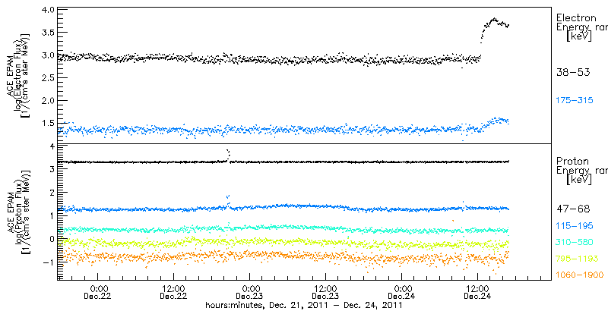Screen dimensions: 608x311
Task: Click the 0 tick on proton flux axis
Action: 51,239
